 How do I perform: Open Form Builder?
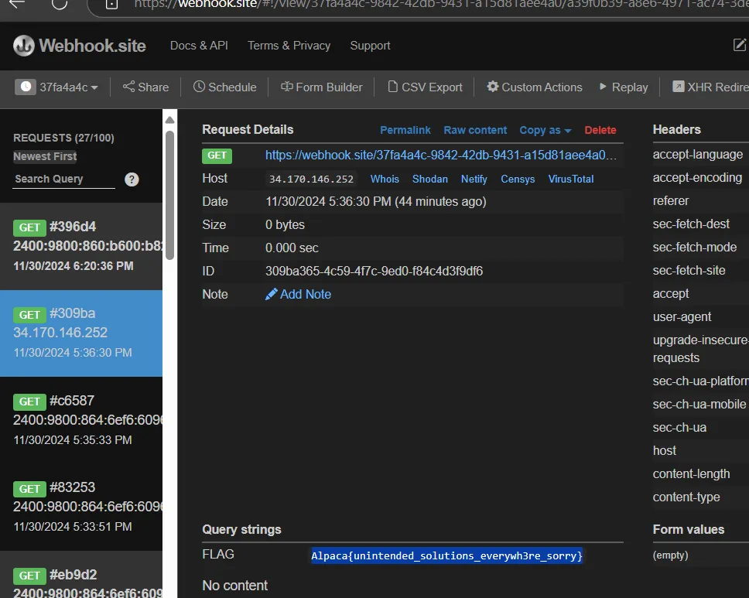click(321, 87)
